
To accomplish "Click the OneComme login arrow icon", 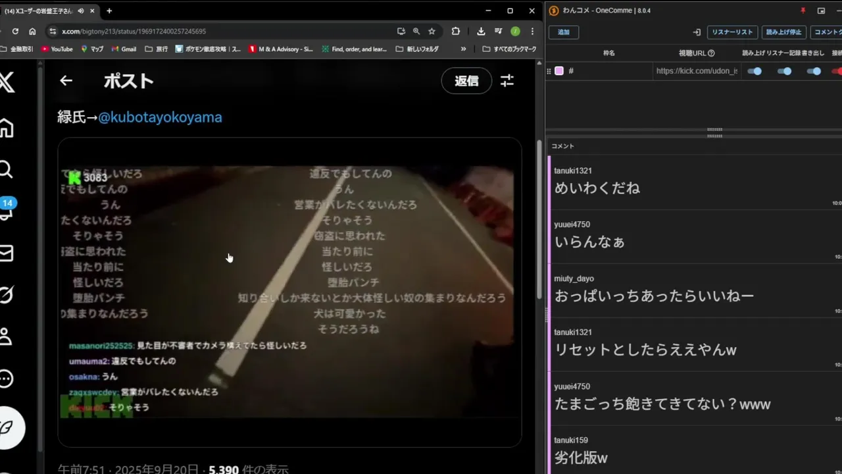I will coord(697,32).
